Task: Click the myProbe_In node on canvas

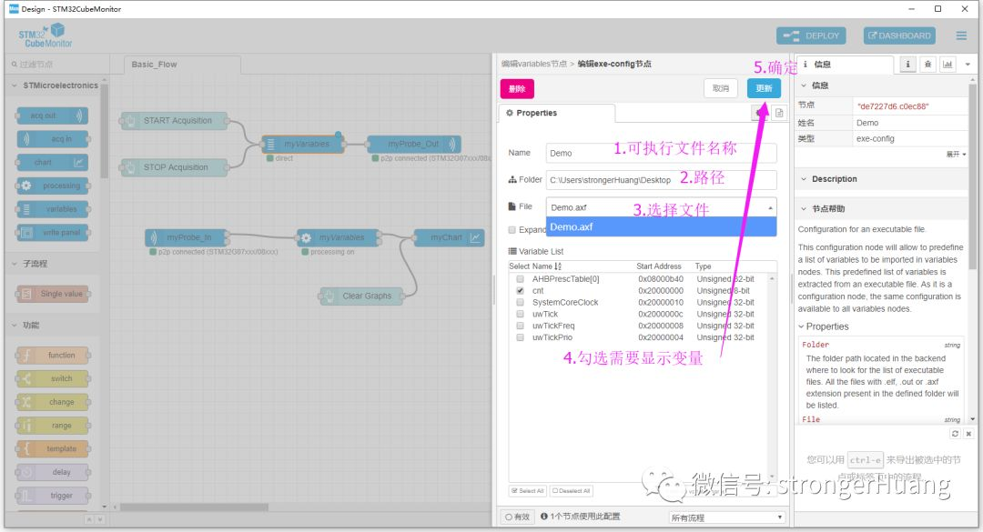Action: [x=187, y=237]
